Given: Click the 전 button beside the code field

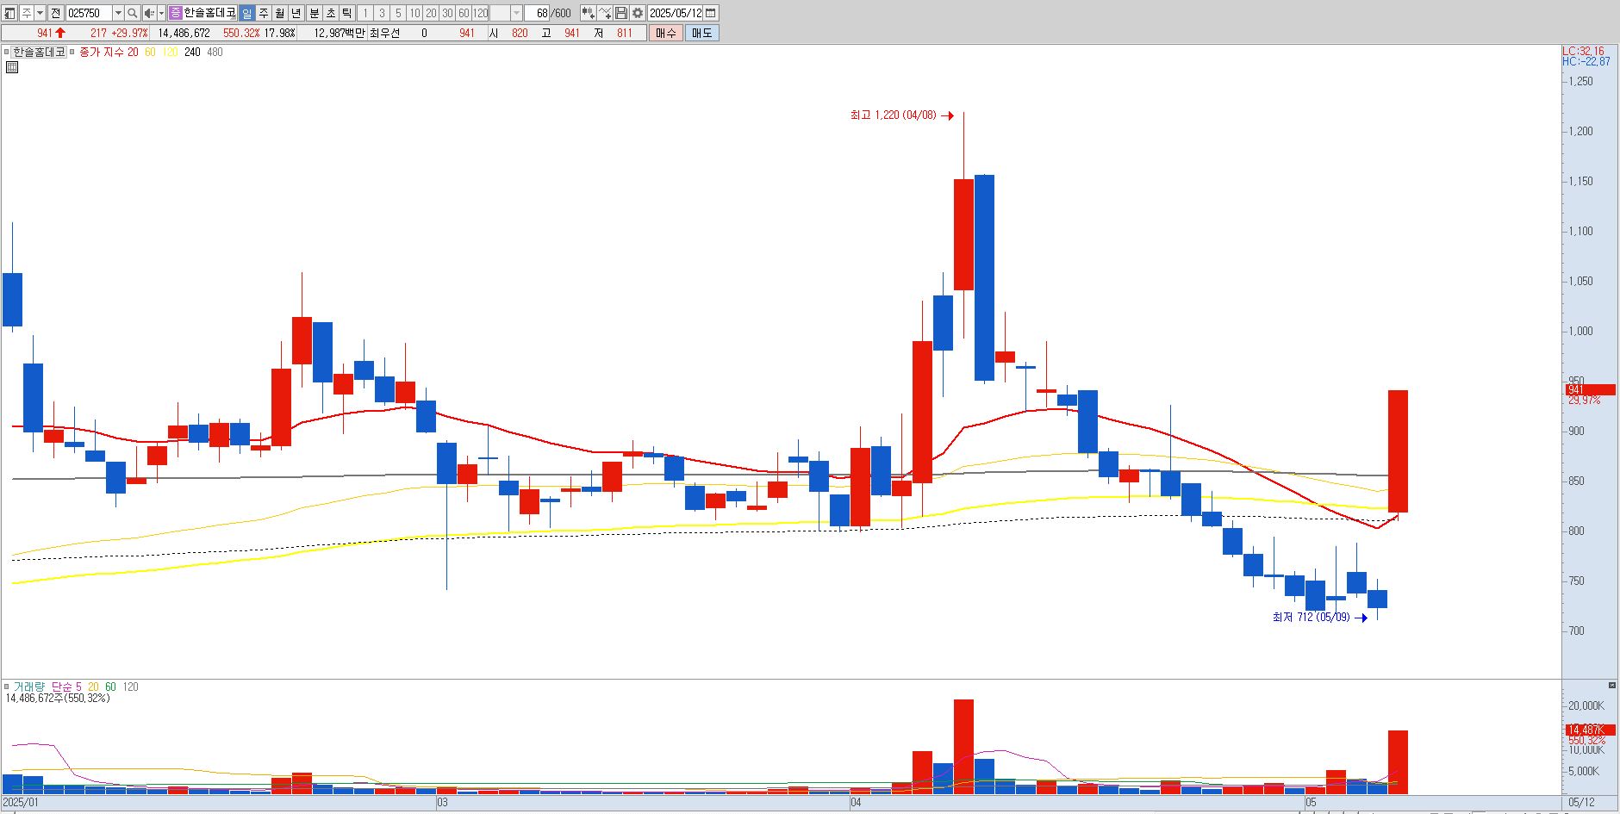Looking at the screenshot, I should click(x=55, y=13).
